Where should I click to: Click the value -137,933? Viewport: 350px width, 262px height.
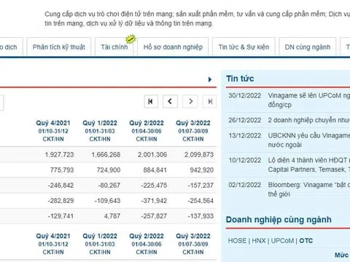(201, 216)
